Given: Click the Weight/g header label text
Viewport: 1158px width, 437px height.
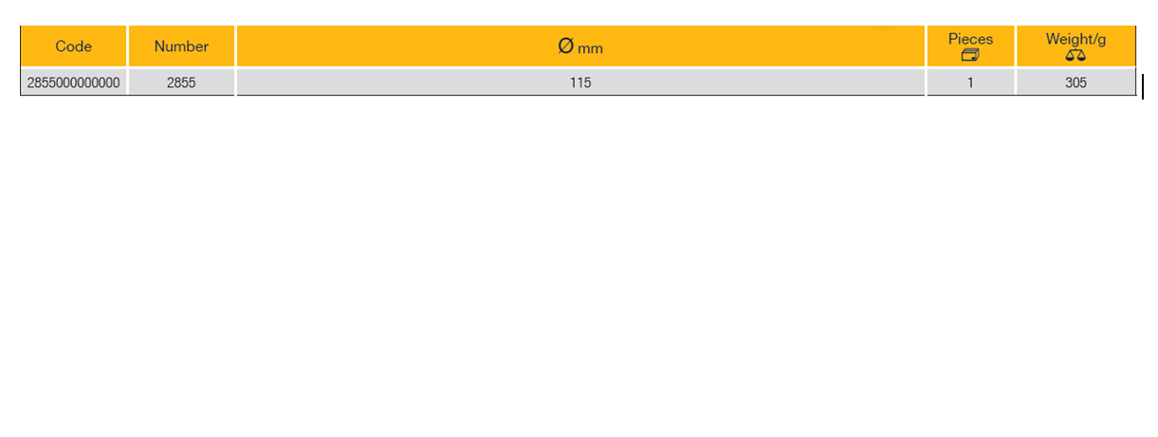Looking at the screenshot, I should click(1075, 39).
